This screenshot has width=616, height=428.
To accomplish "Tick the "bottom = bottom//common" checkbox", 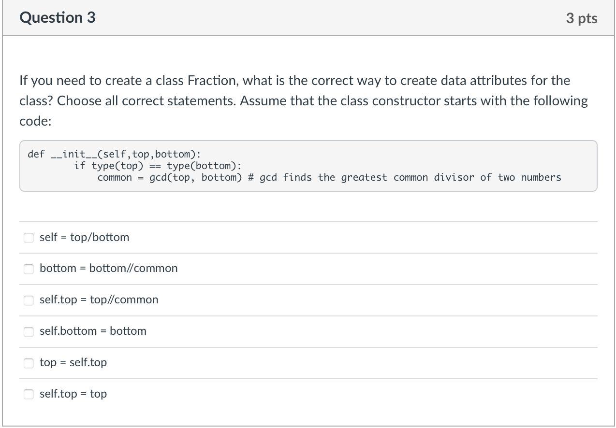I will point(29,269).
